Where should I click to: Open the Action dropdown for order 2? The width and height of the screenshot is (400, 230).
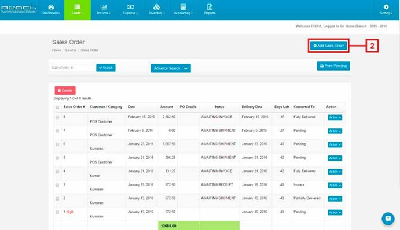coord(335,199)
